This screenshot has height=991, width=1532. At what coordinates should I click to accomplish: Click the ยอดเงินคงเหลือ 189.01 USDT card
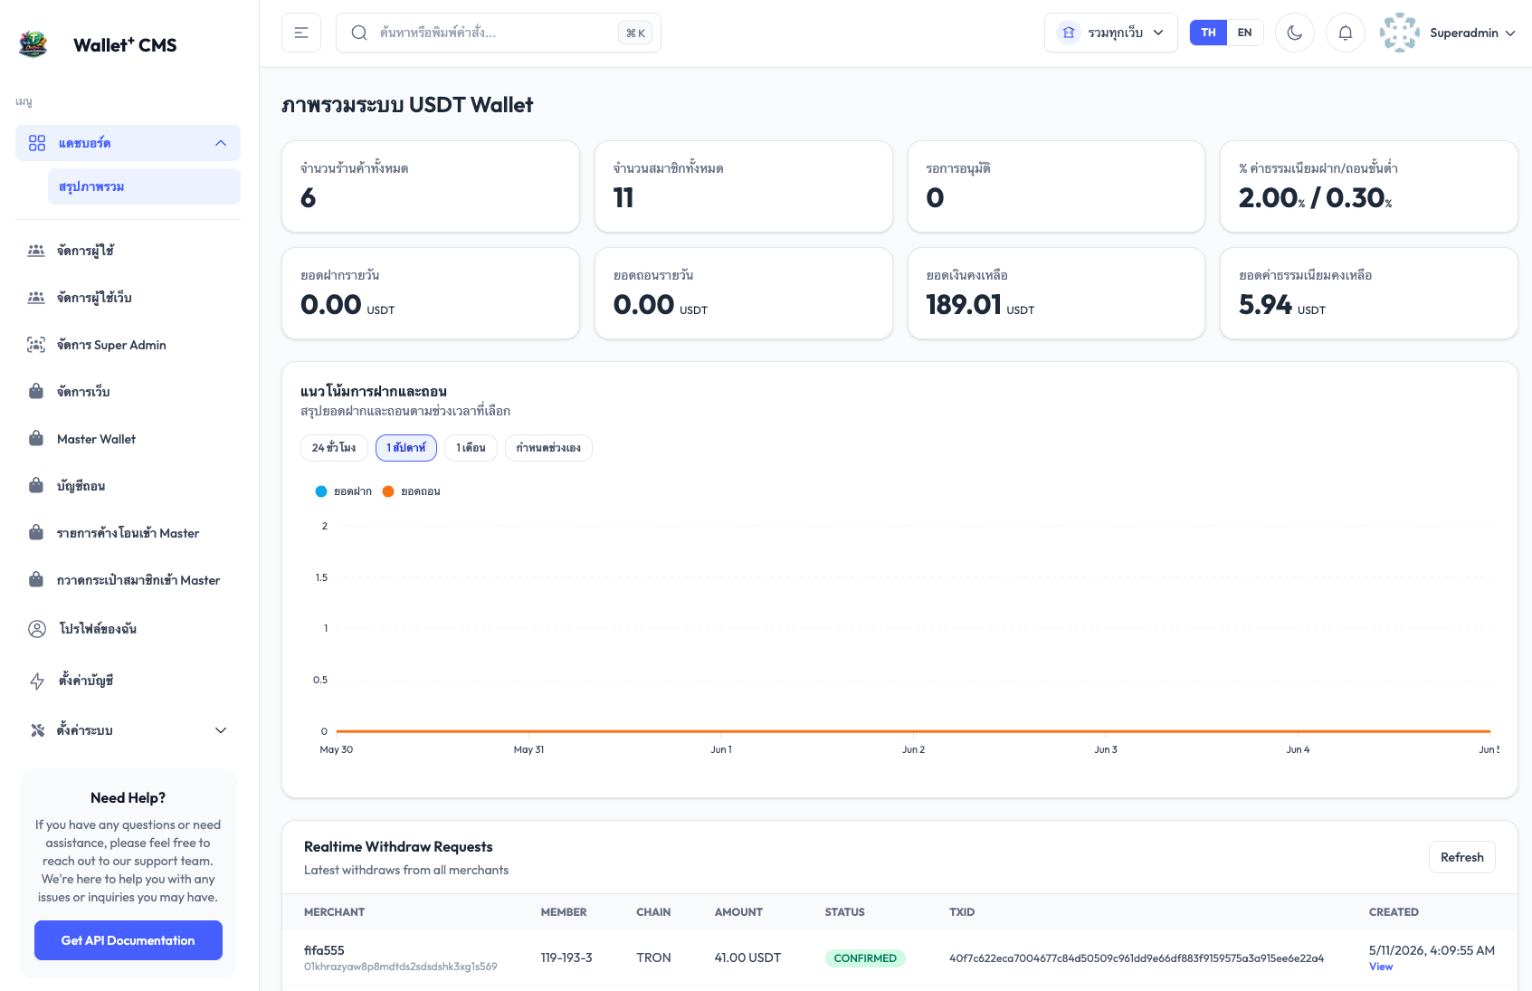click(x=1056, y=293)
